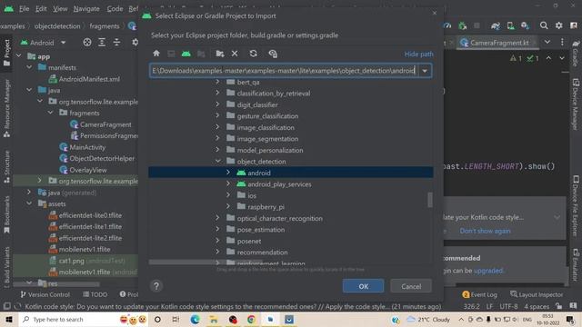Collapse the object_detection folder

[218, 162]
